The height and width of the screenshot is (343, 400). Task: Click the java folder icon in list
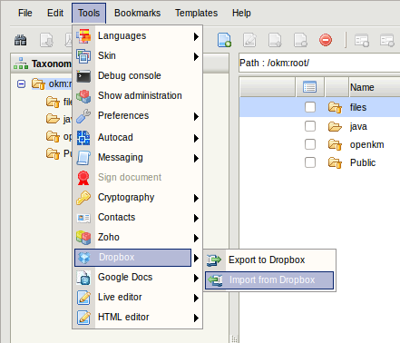tap(335, 126)
